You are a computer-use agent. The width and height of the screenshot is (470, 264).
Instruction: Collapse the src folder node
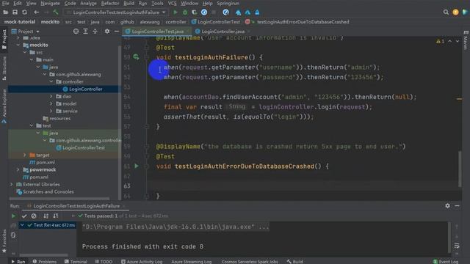25,52
